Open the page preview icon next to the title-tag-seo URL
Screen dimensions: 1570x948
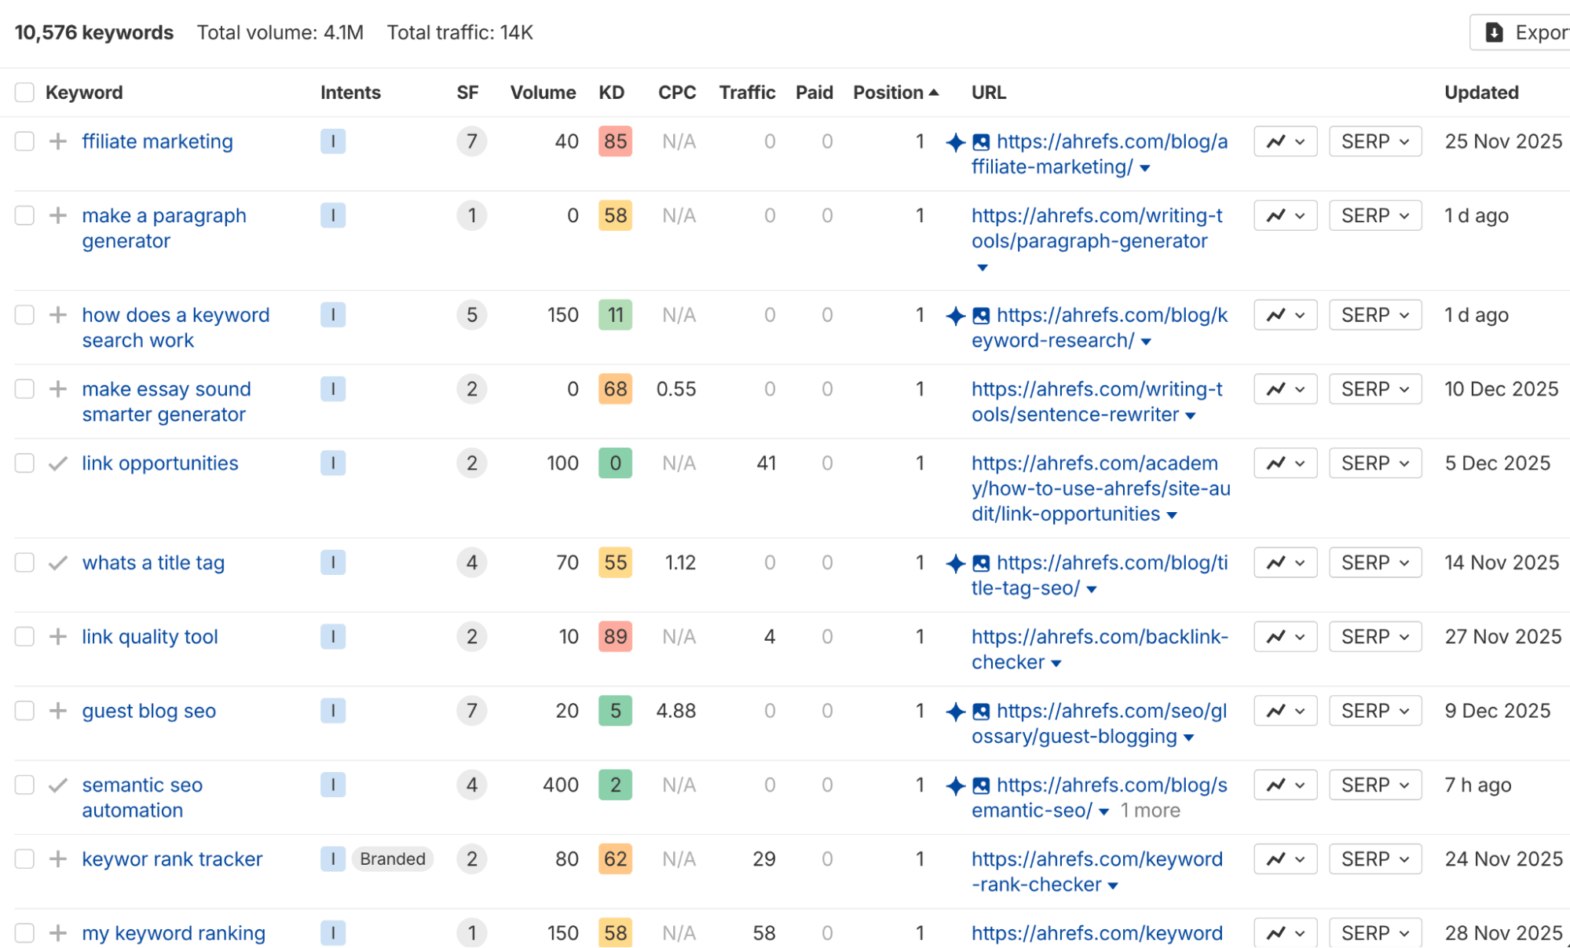[x=980, y=562]
